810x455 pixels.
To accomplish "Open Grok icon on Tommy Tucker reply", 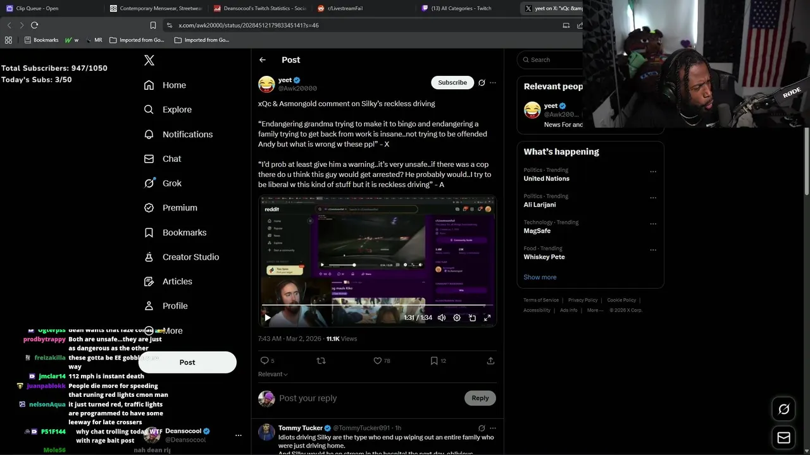I will [482, 428].
